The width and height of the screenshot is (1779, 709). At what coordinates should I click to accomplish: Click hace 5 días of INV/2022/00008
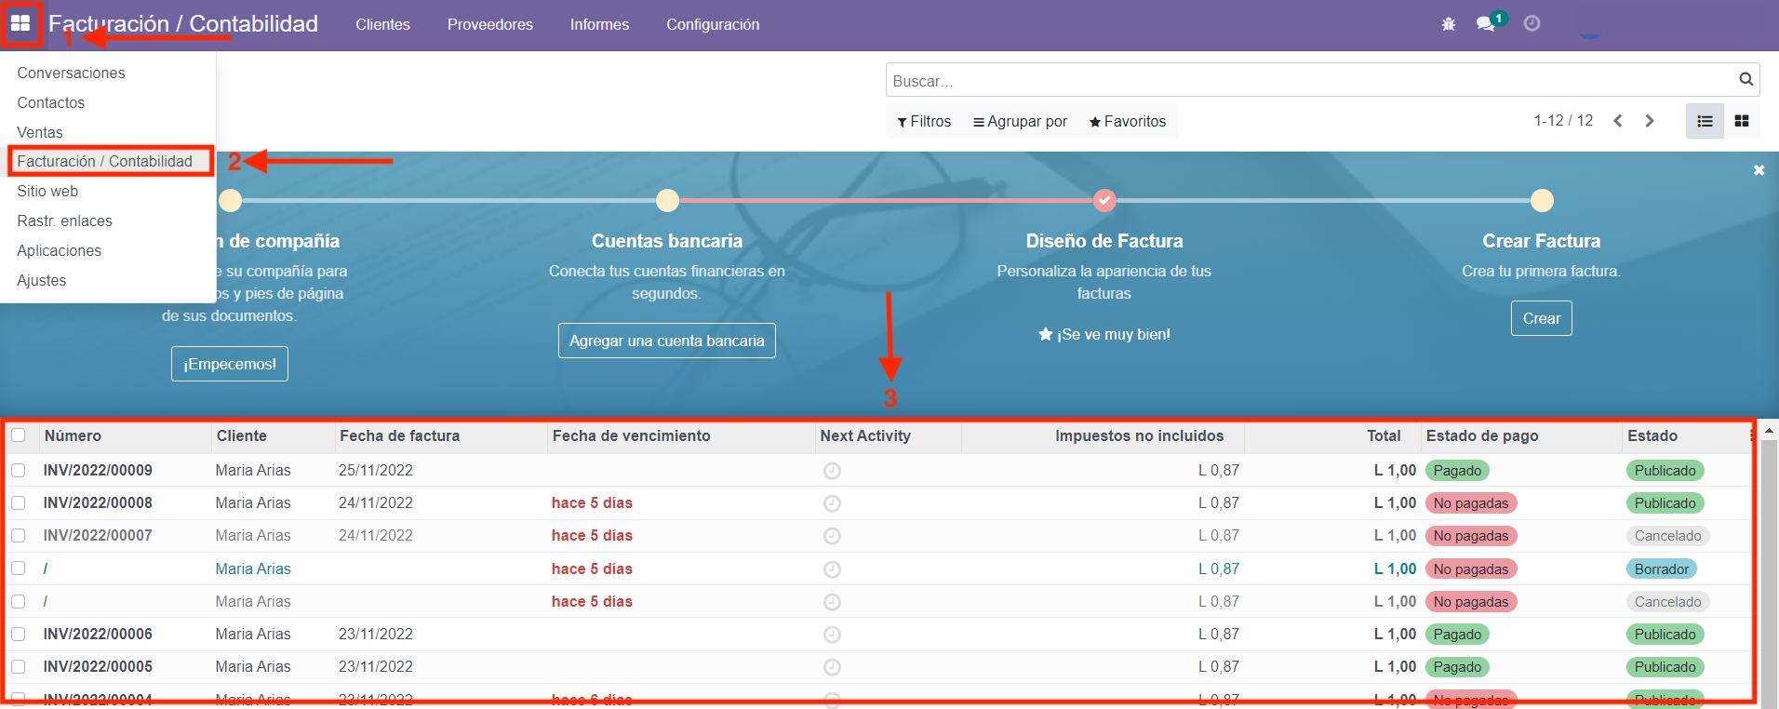click(592, 503)
